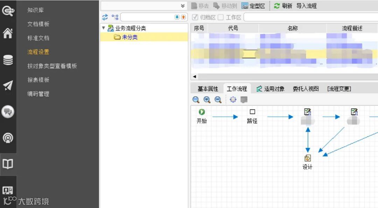The image size is (378, 208).
Task: Switch to the 适用对象 tab
Action: coord(271,89)
